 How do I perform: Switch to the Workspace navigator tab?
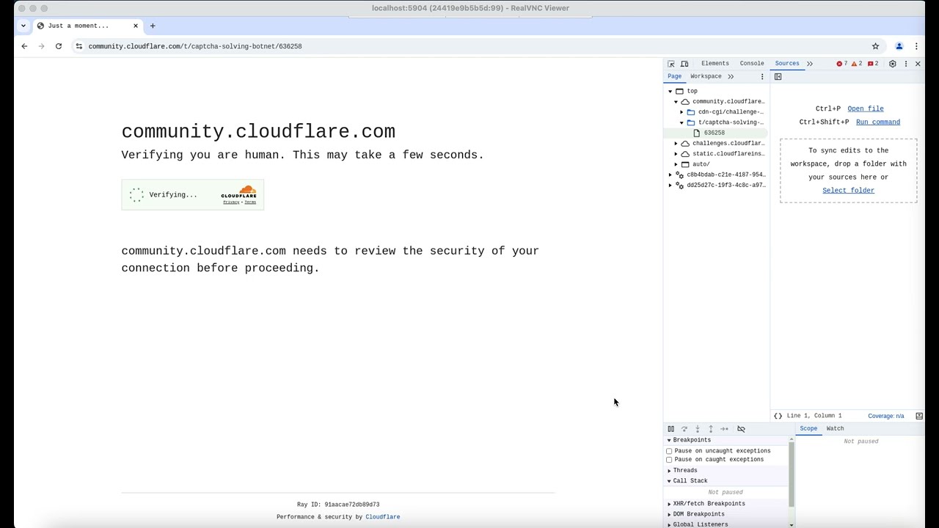[706, 77]
